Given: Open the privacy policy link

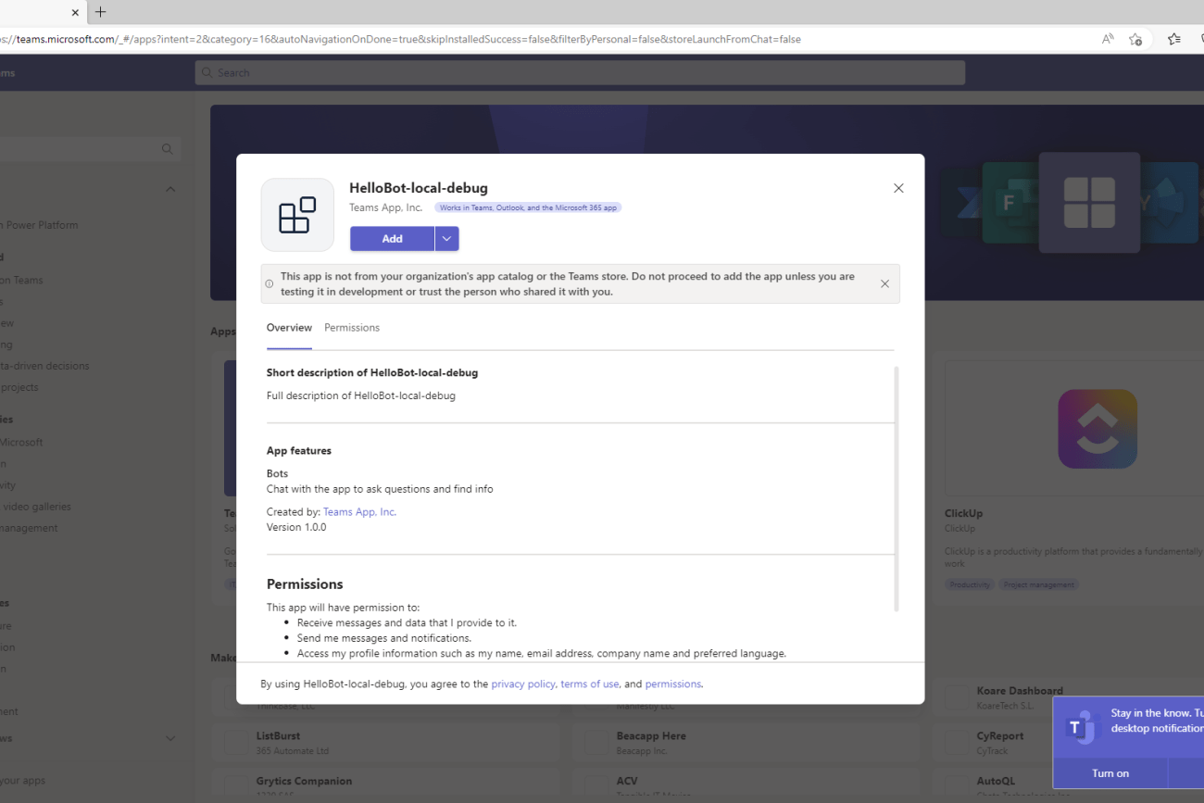Looking at the screenshot, I should [x=523, y=684].
